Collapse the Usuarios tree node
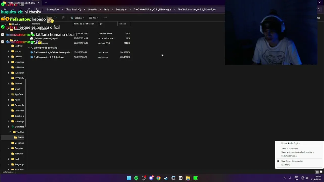The image size is (324, 182). pyautogui.click(x=6, y=24)
